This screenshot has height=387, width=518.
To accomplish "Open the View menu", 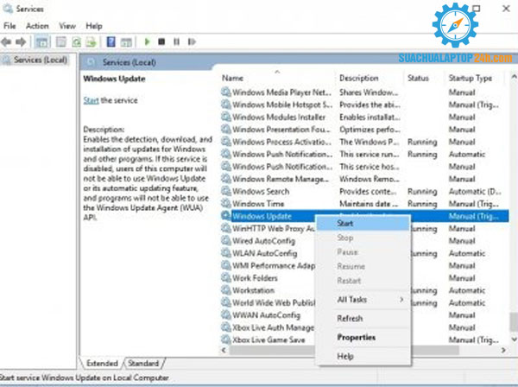I will (67, 26).
